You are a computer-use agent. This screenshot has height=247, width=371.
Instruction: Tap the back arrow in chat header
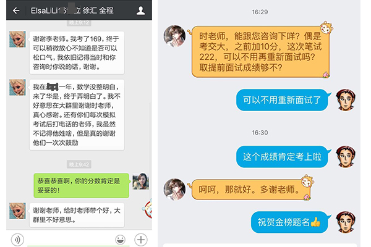click(16, 10)
